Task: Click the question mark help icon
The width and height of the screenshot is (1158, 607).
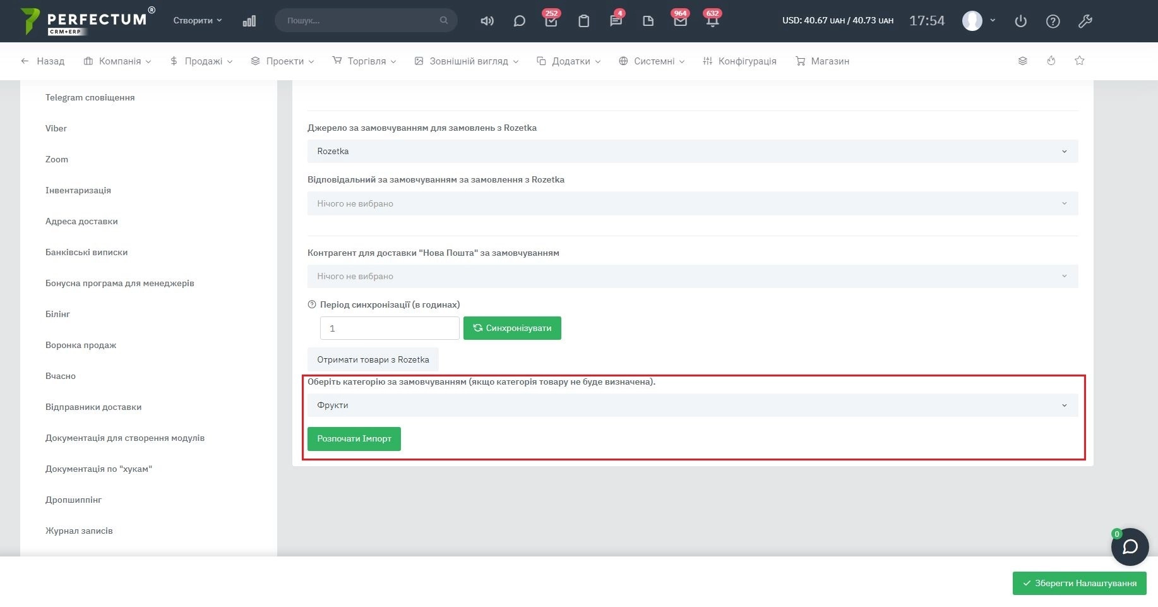Action: tap(1053, 21)
